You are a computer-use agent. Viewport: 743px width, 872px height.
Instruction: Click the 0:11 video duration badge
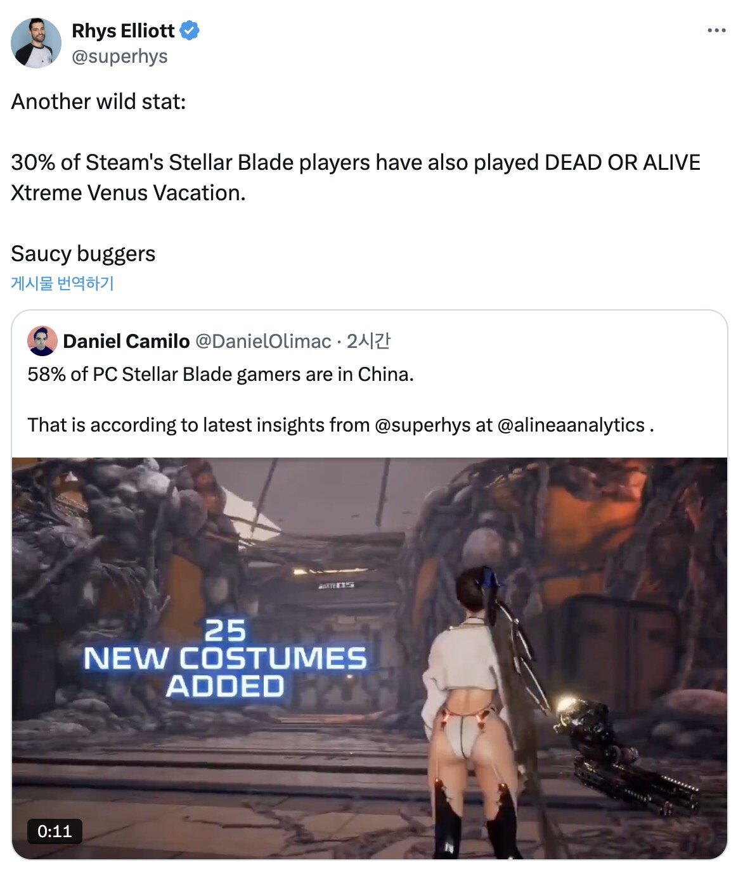[55, 831]
